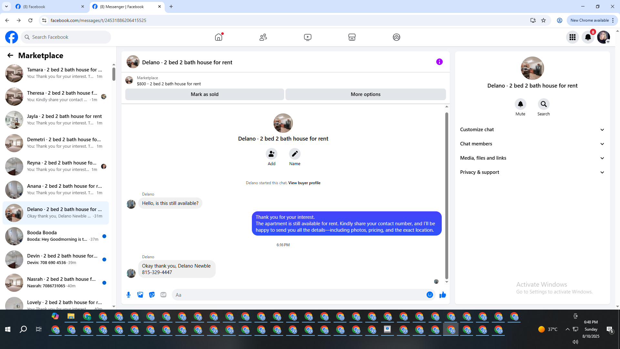The width and height of the screenshot is (620, 349).
Task: Click the voice clip microphone icon
Action: click(x=129, y=295)
